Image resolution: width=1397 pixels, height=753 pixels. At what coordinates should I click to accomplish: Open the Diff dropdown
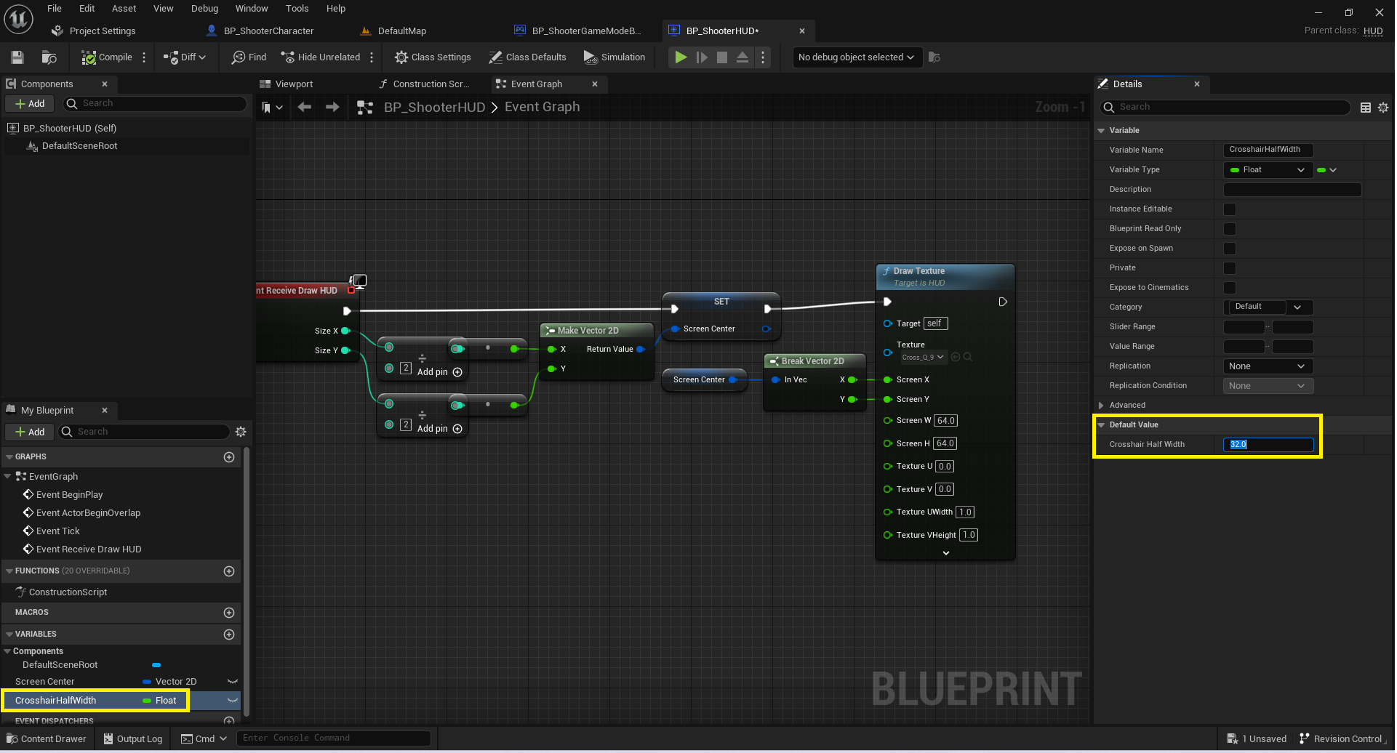185,57
